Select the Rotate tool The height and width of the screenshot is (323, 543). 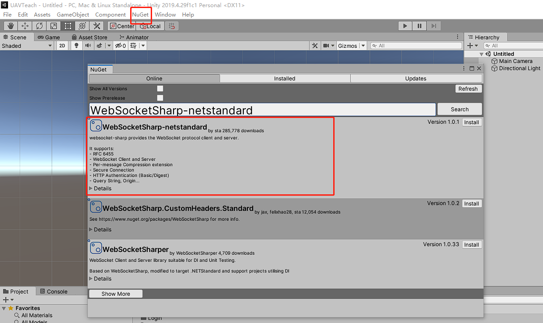tap(39, 26)
